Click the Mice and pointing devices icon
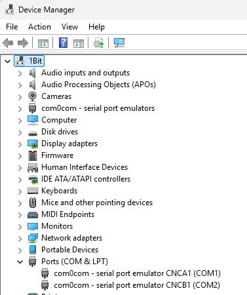The height and width of the screenshot is (295, 247). (x=33, y=203)
